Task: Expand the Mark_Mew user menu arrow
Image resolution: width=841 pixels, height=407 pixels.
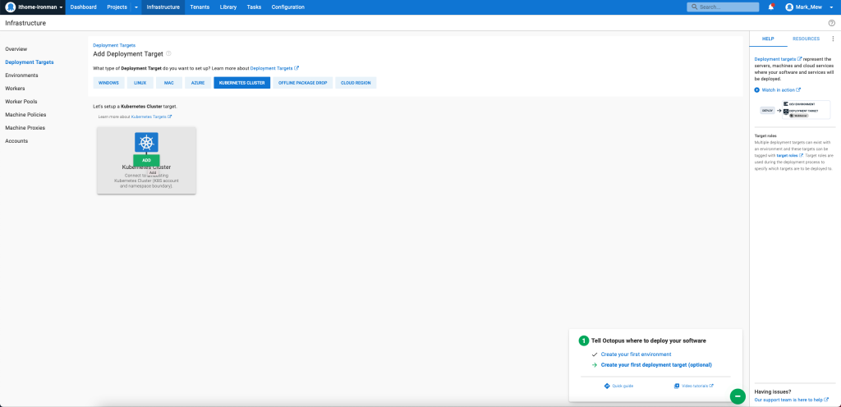Action: coord(831,7)
